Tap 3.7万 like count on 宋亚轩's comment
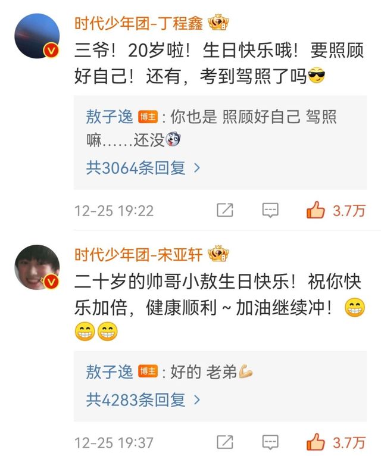The height and width of the screenshot is (456, 381). (x=348, y=443)
